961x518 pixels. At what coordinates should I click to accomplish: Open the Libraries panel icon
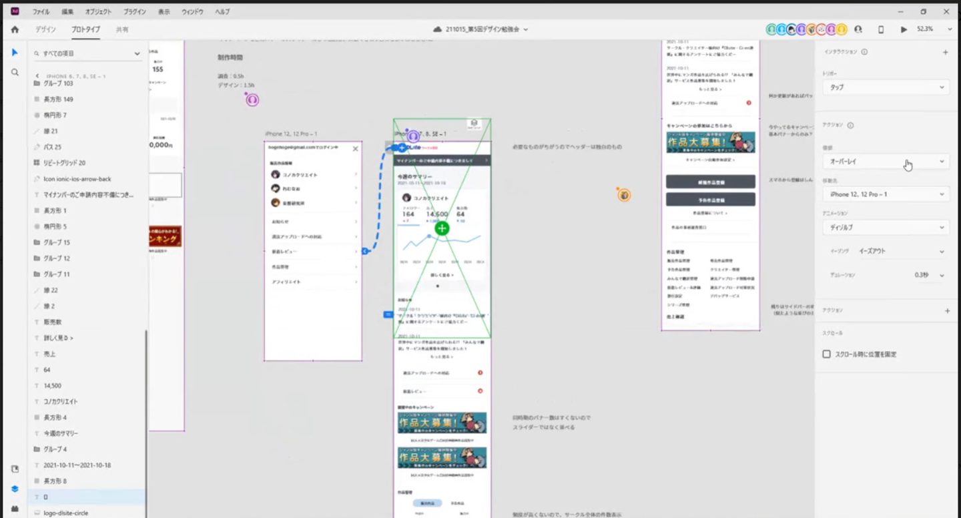(x=15, y=469)
